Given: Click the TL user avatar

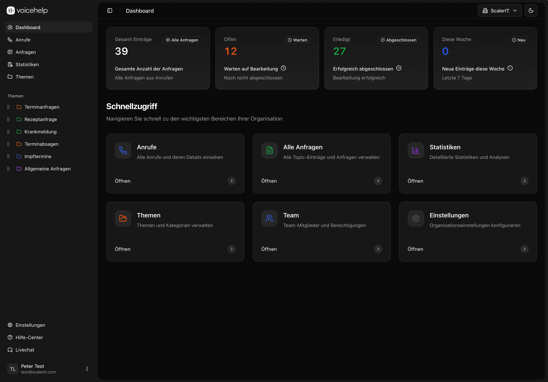Looking at the screenshot, I should tap(13, 369).
